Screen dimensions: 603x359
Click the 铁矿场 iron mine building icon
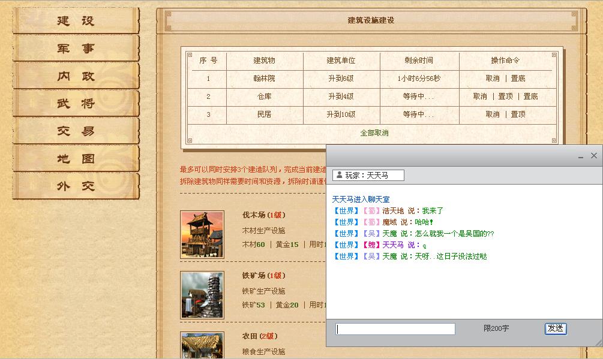point(202,295)
